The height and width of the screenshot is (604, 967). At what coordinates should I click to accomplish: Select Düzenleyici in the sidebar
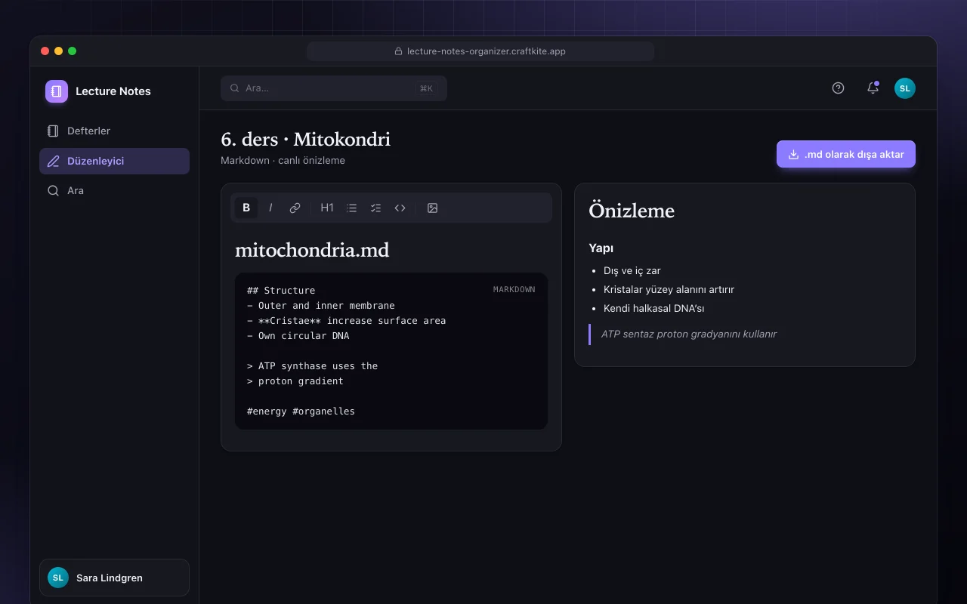pyautogui.click(x=114, y=161)
